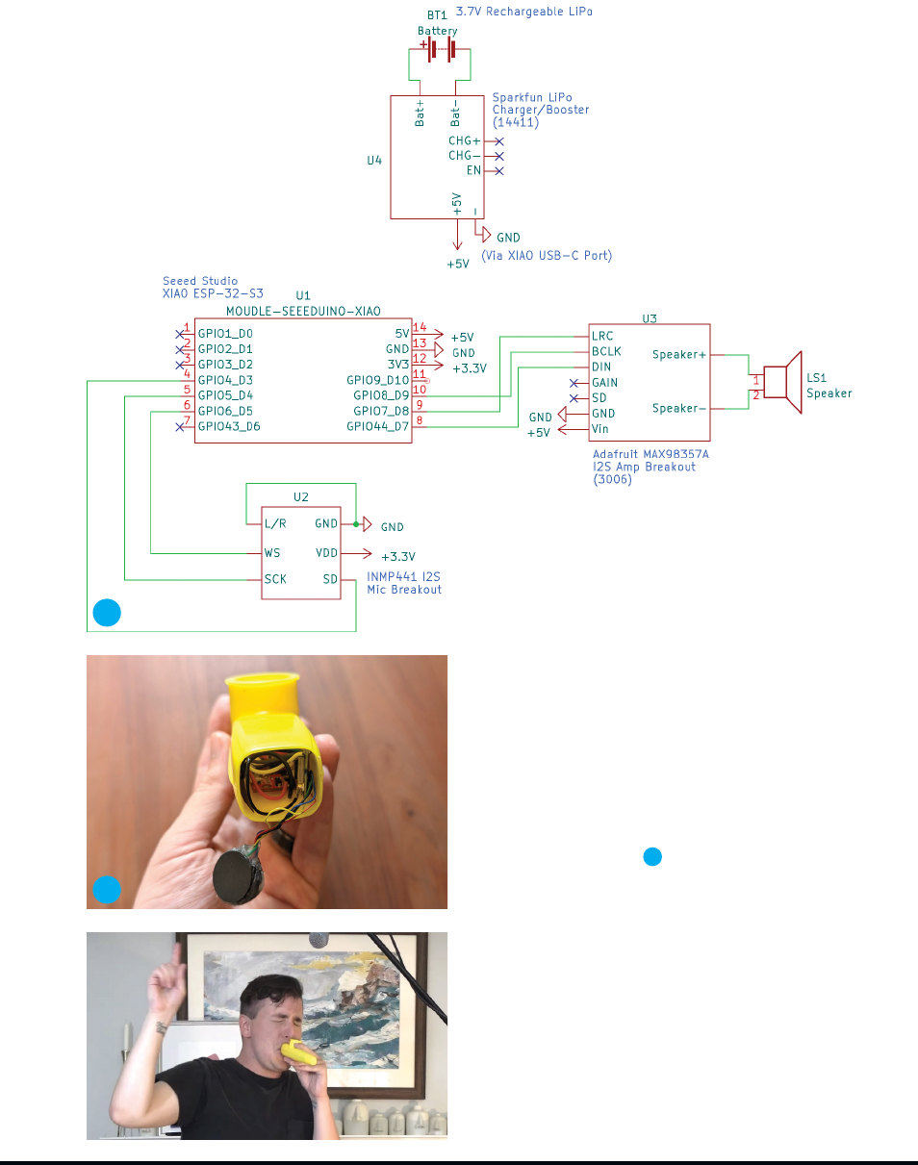Image resolution: width=918 pixels, height=1165 pixels.
Task: Click the '+3.3V' label beside mic VDD
Action: point(398,557)
